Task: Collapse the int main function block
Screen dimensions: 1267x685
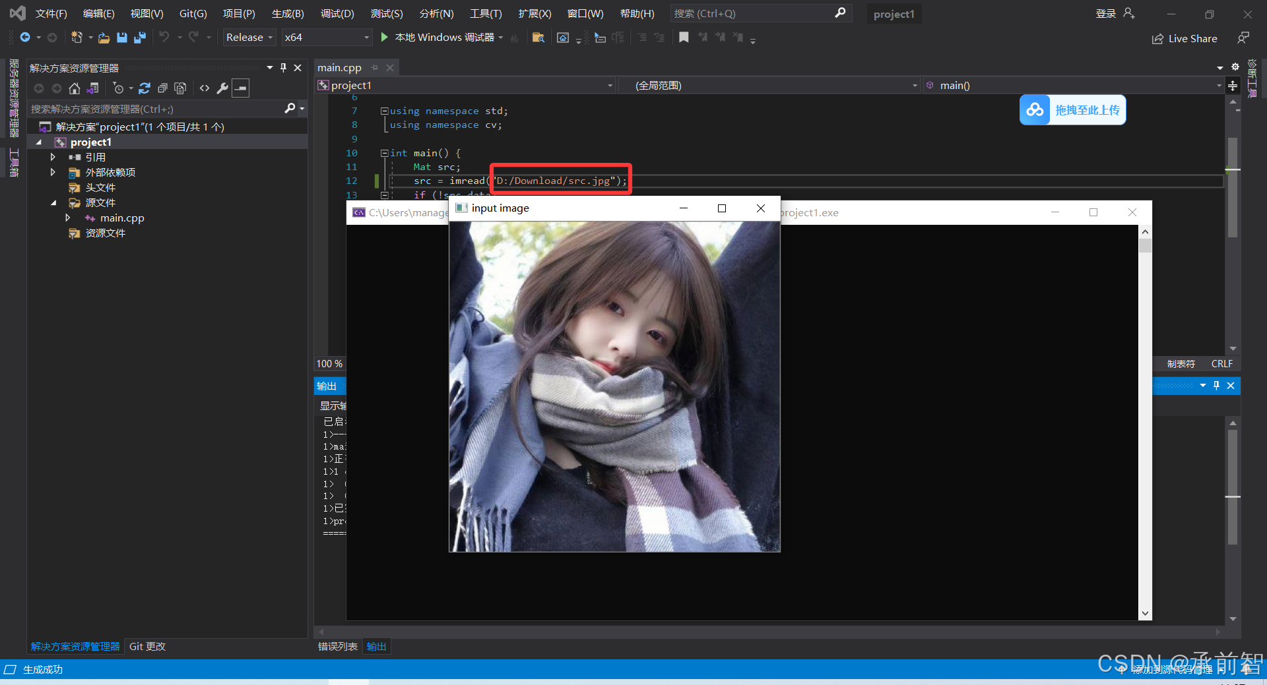Action: point(384,153)
